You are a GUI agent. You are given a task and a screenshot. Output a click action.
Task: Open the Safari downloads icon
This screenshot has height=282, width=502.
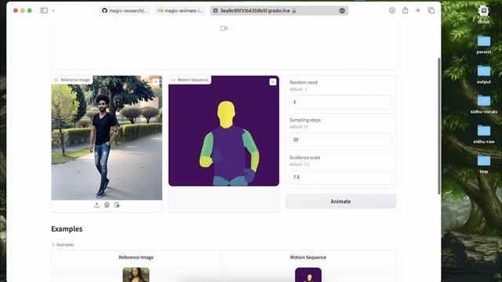[x=392, y=10]
